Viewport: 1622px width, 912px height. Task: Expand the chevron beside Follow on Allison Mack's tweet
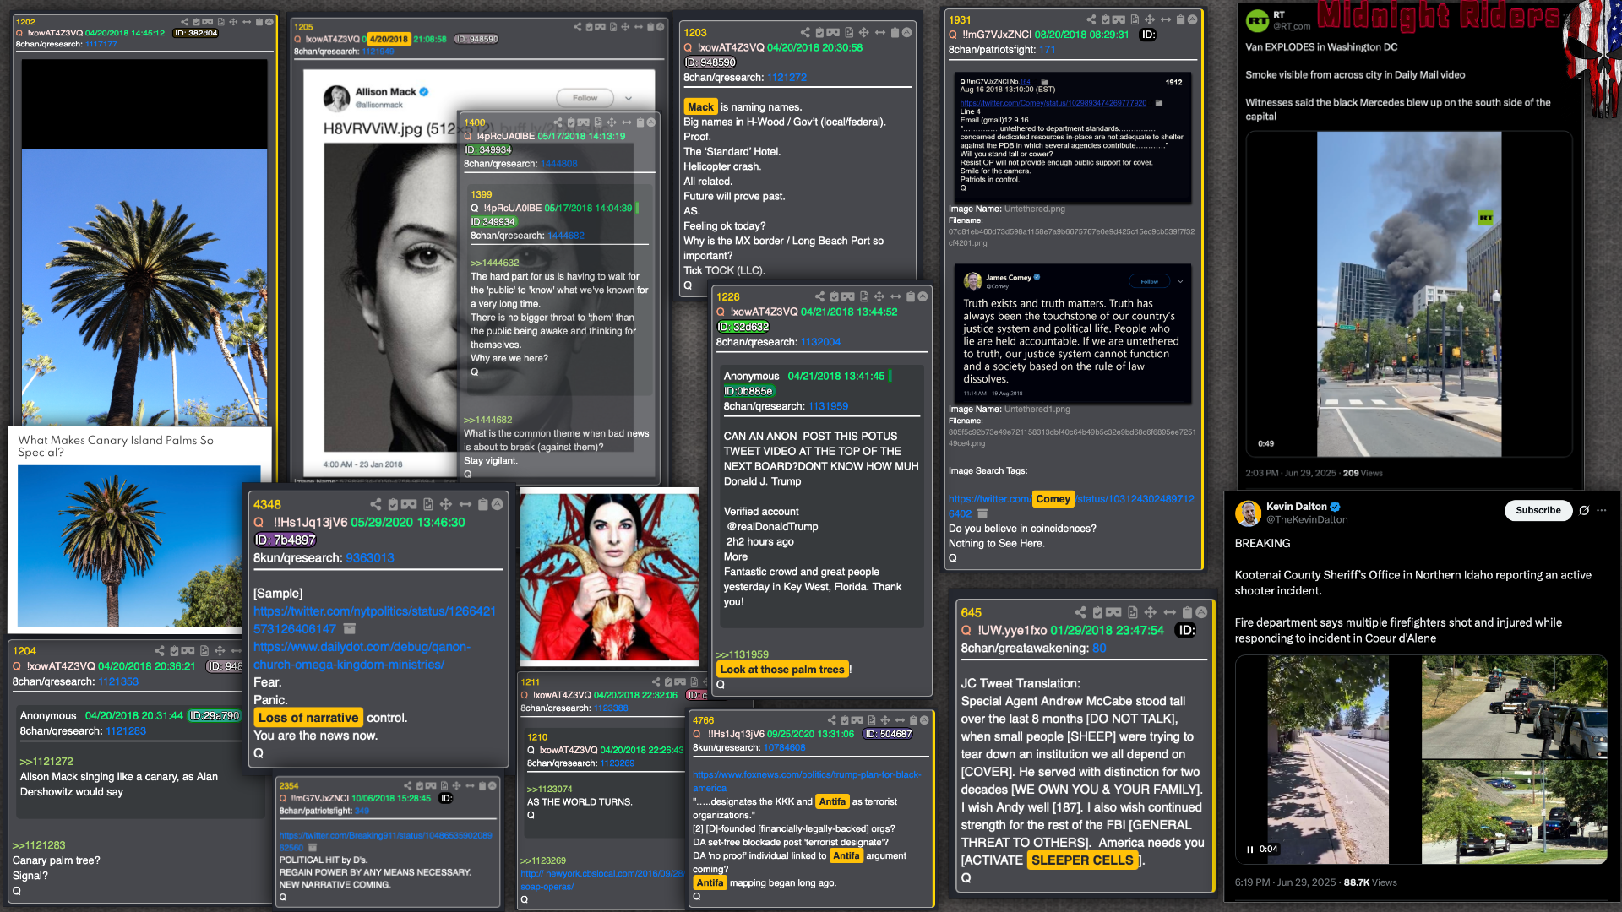pos(629,98)
